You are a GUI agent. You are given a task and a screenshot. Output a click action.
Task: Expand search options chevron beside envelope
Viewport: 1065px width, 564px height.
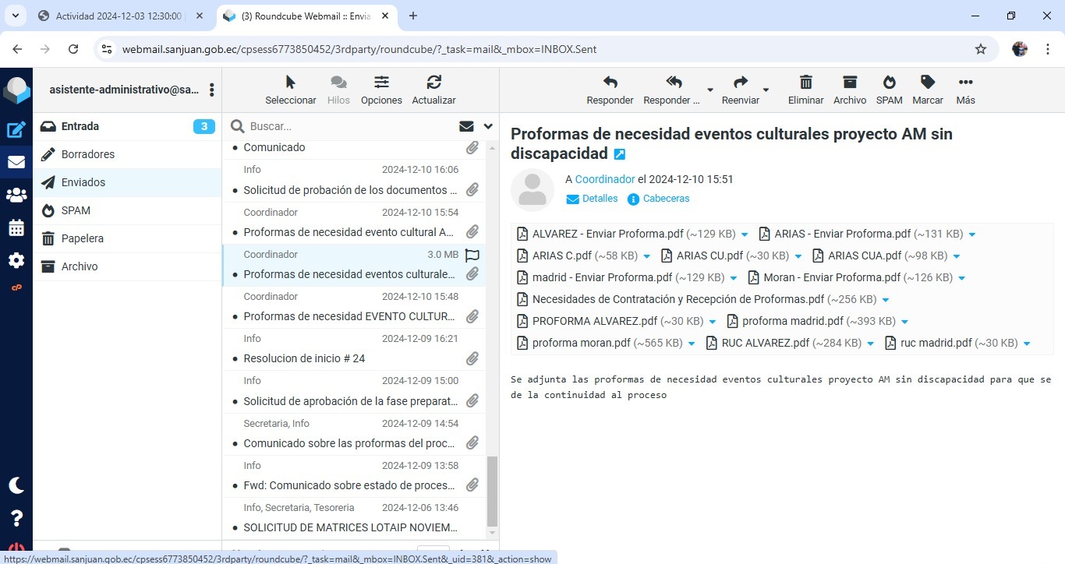pos(488,126)
